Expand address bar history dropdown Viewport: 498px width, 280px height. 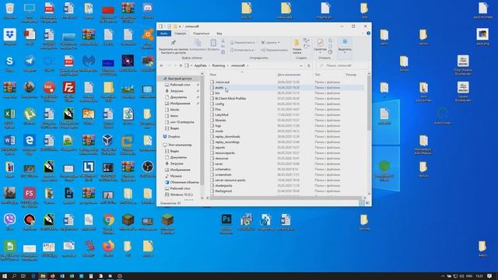(x=301, y=65)
